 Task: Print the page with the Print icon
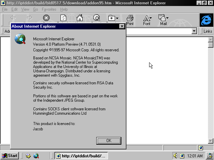(130, 20)
